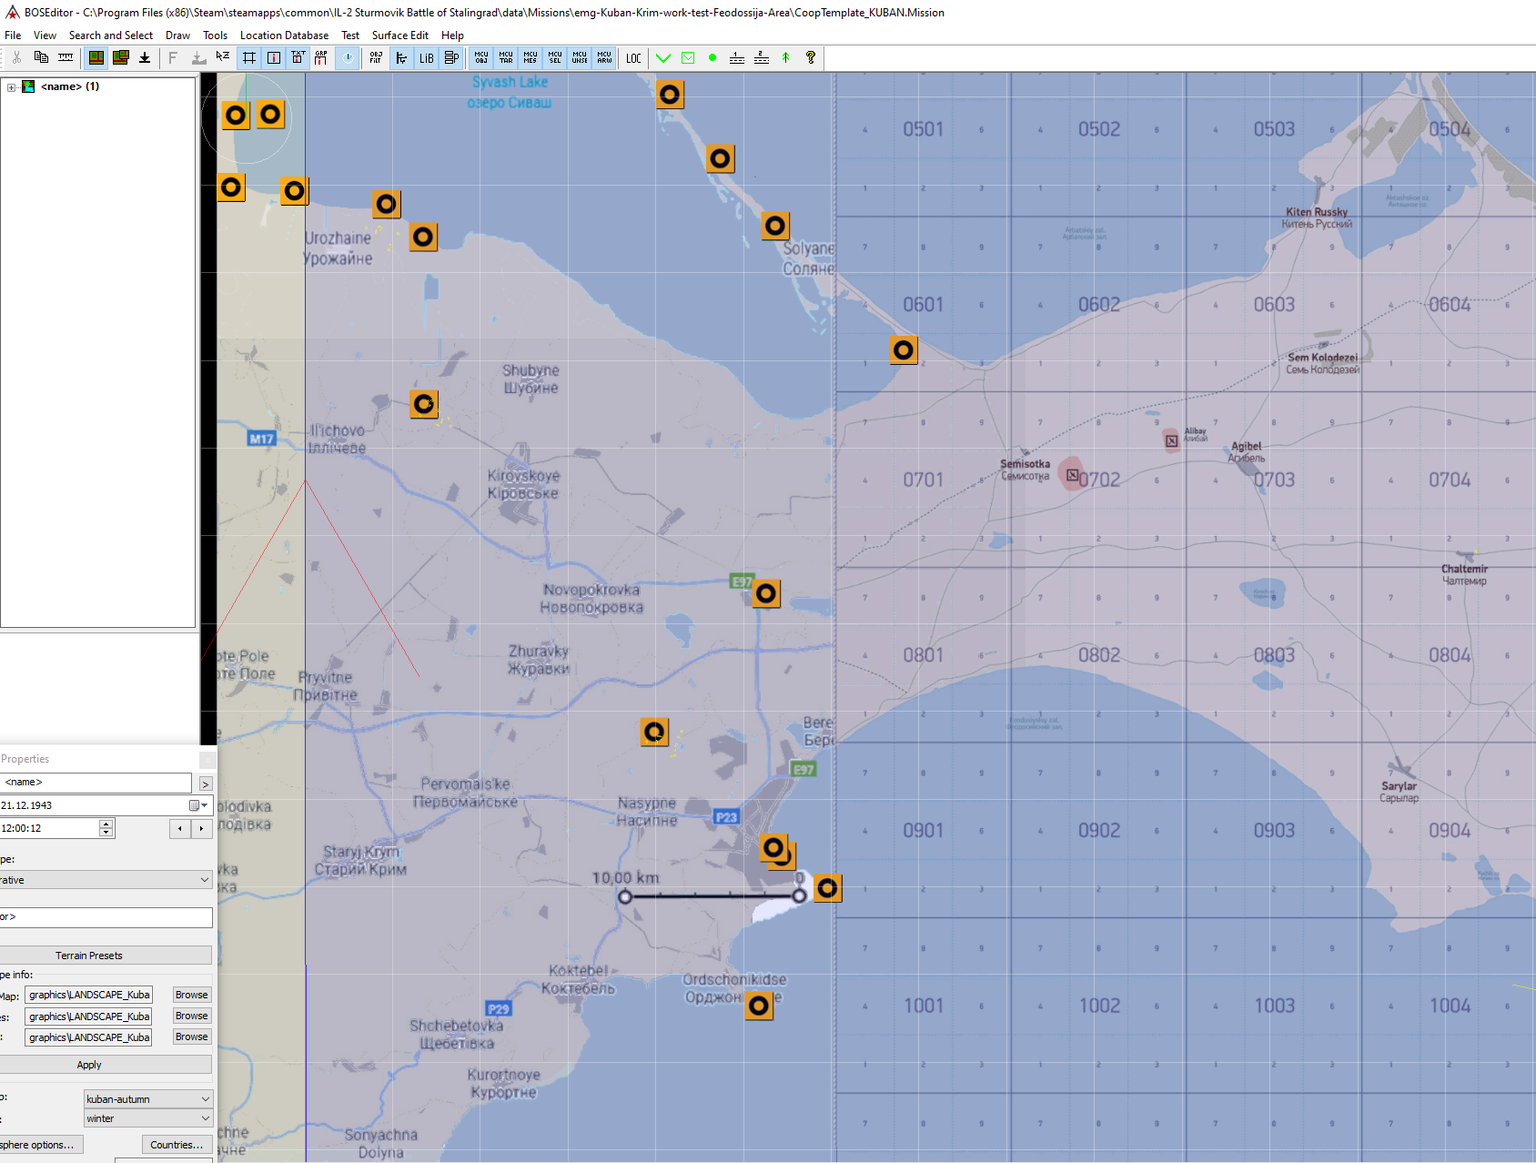Open the winter season dropdown
Image resolution: width=1536 pixels, height=1163 pixels.
(148, 1118)
